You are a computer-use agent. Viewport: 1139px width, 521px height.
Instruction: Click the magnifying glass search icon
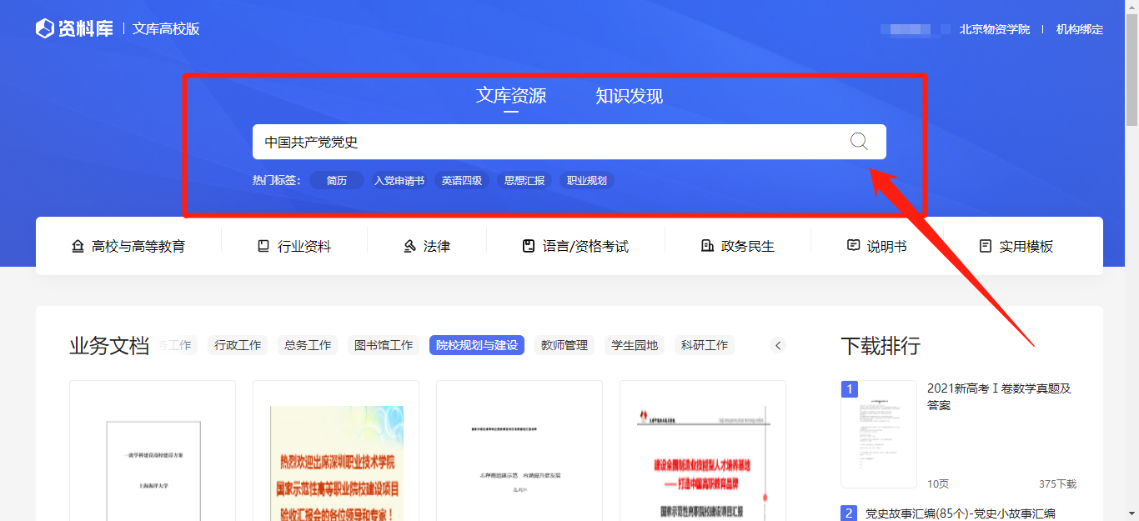859,142
